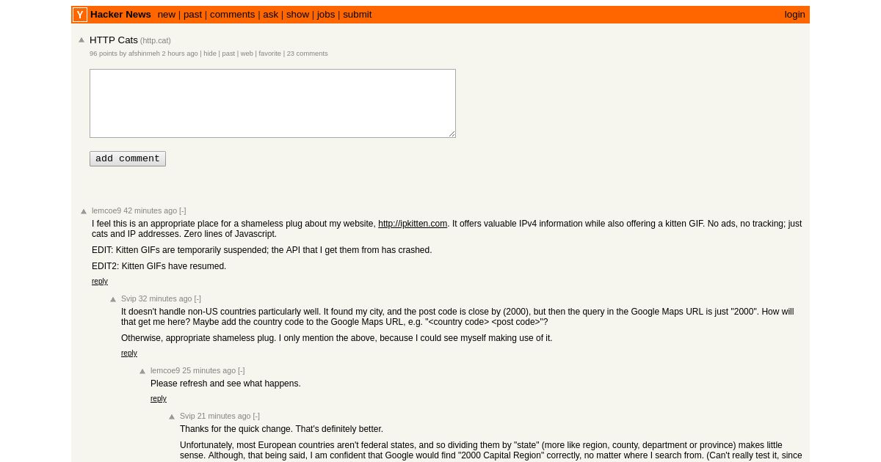This screenshot has width=881, height=462.
Task: Open the comments page in the header
Action: [232, 15]
